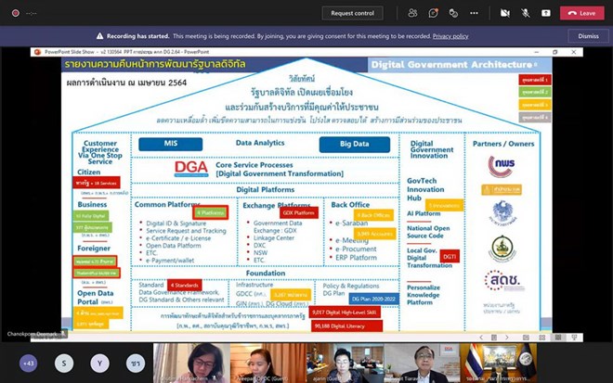Click the 'National Open Source Code' text

tap(428, 232)
